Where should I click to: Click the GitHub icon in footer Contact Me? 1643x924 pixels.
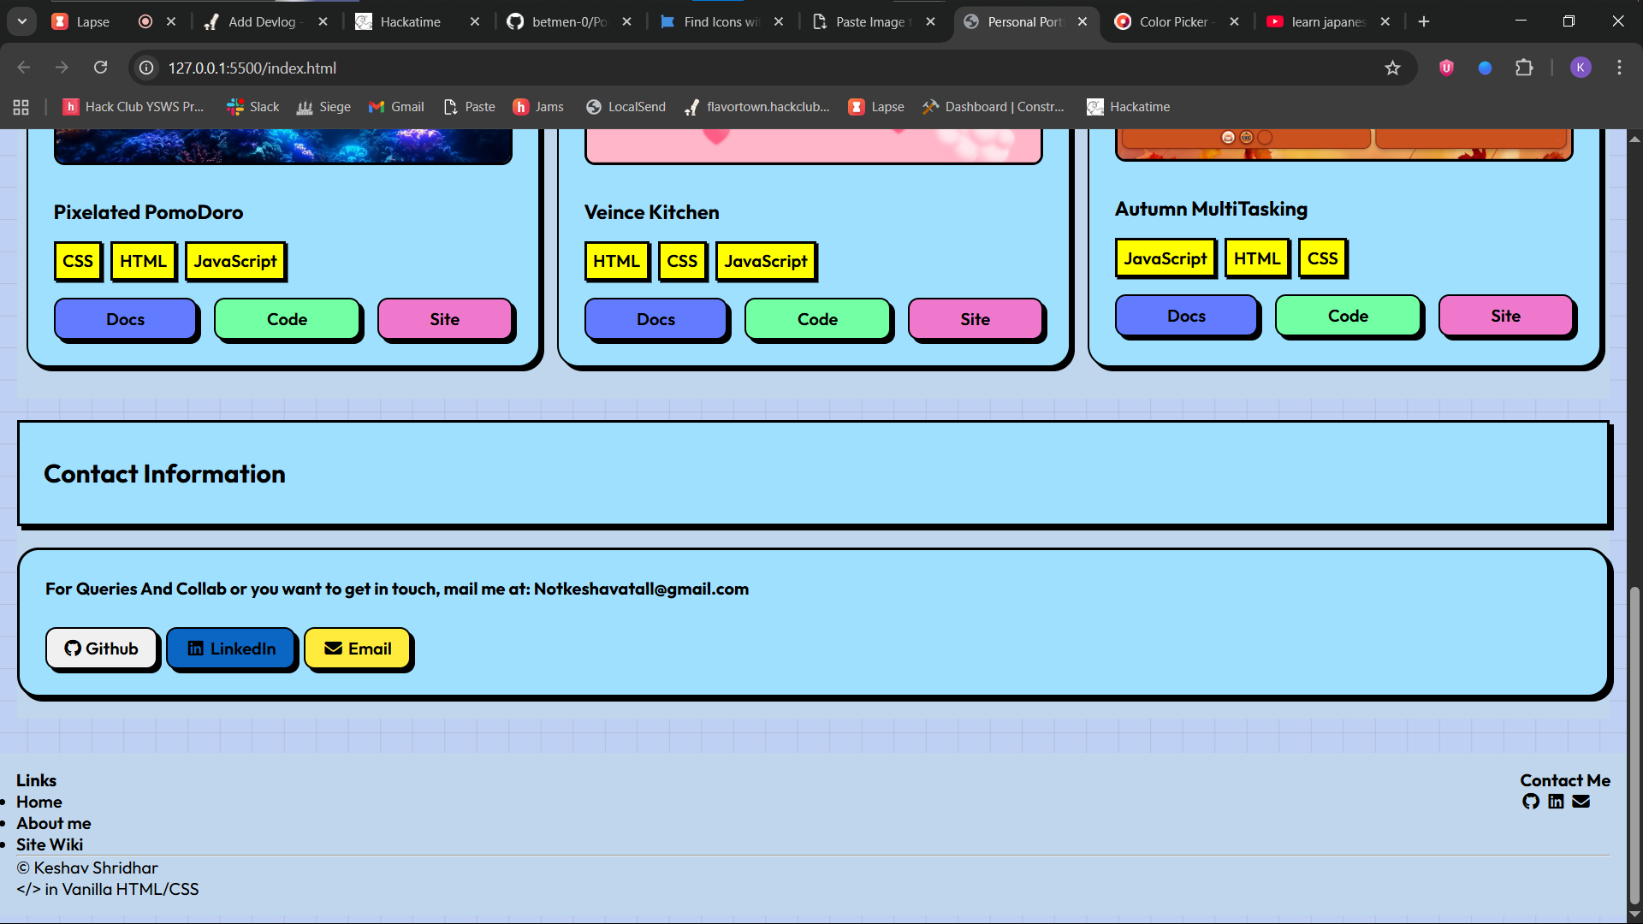1531,802
